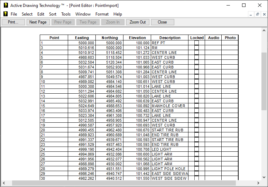Go to Next Page of preview
This screenshot has height=187, width=268.
pyautogui.click(x=38, y=22)
